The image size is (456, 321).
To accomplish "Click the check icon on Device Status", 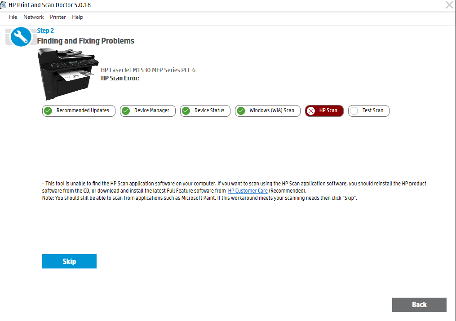I will 186,111.
